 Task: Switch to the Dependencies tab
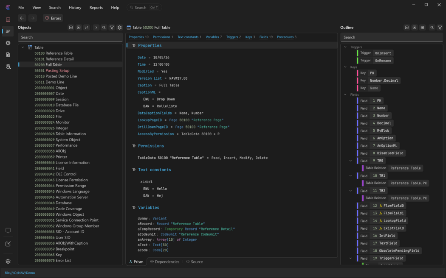[x=165, y=262]
